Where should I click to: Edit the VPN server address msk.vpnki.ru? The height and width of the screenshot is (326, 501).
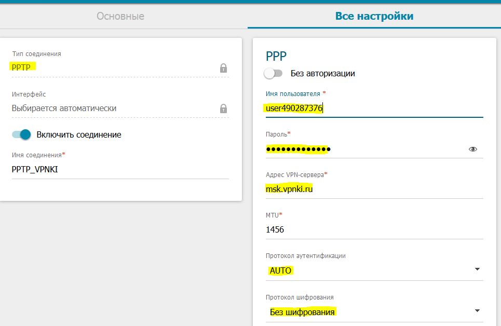click(374, 189)
